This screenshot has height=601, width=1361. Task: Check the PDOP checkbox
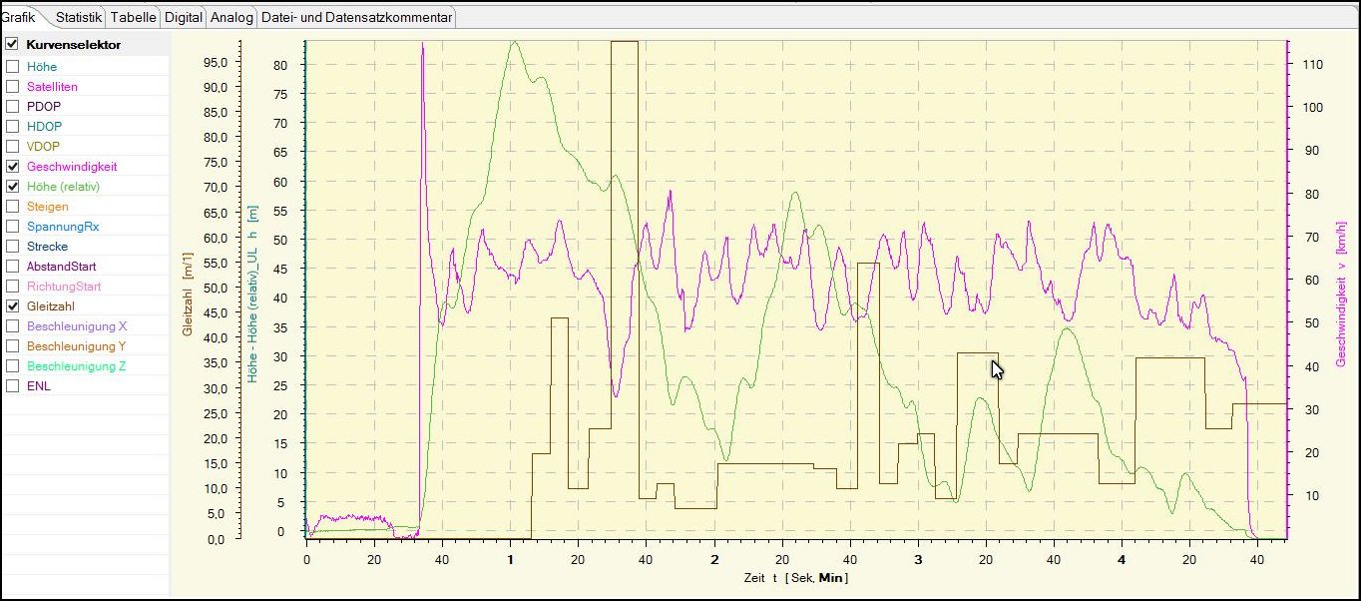tap(12, 107)
